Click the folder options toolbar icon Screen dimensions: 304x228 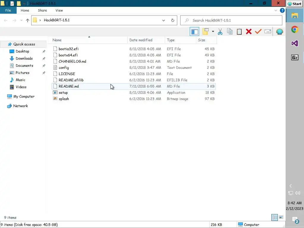(205, 31)
